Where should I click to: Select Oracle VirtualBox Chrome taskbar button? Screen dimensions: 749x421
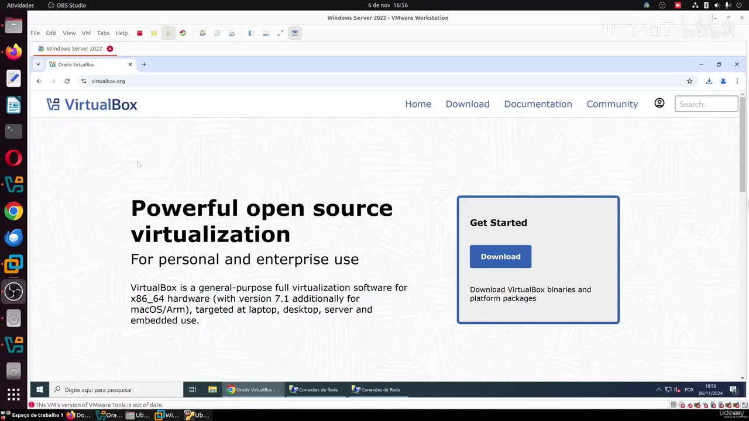(x=254, y=389)
